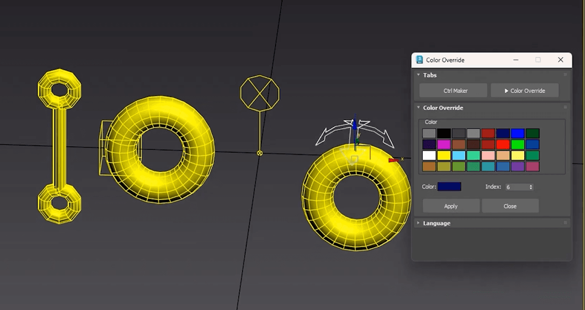Screen dimensions: 585x310
Task: Pick the bright red color swatch
Action: [503, 144]
